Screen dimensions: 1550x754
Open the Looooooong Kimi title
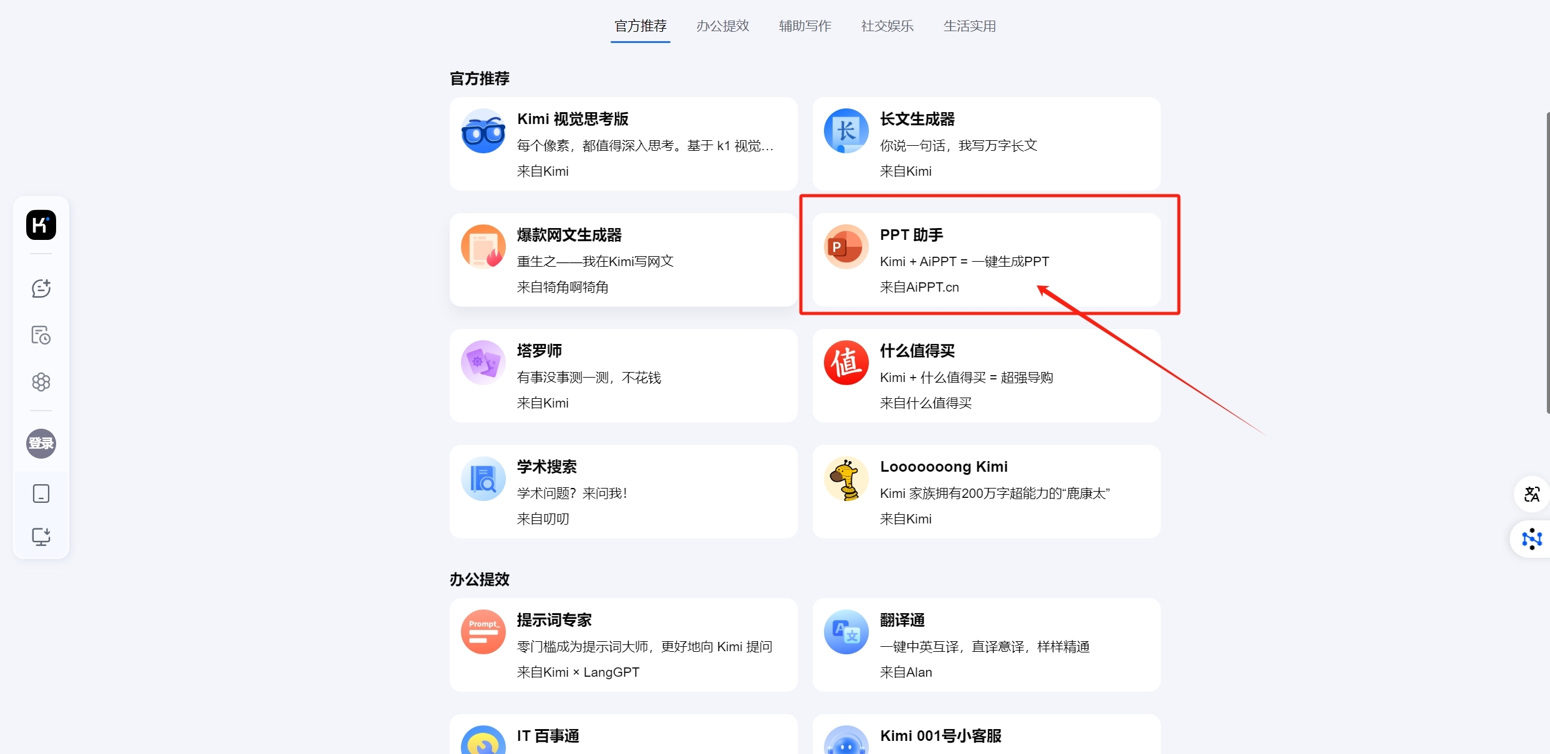click(944, 467)
